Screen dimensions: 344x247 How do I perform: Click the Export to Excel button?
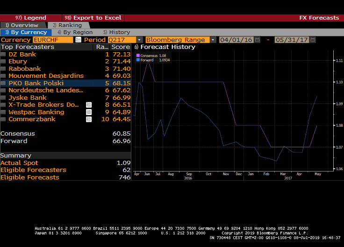tap(93, 18)
